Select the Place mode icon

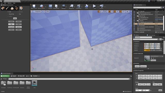tap(3, 8)
